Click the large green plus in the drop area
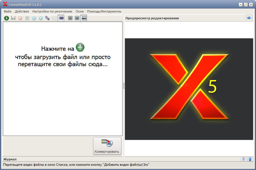 80,47
